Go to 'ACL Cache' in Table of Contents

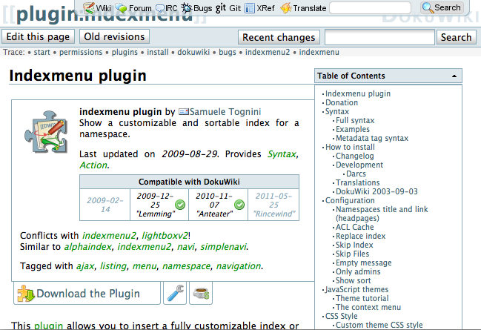point(355,227)
